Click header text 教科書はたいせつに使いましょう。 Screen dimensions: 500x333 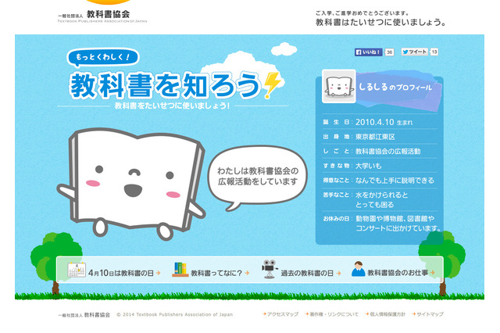(380, 23)
